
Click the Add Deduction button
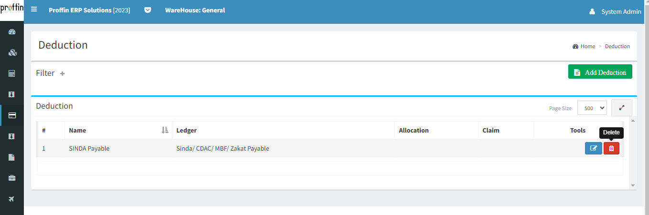600,72
